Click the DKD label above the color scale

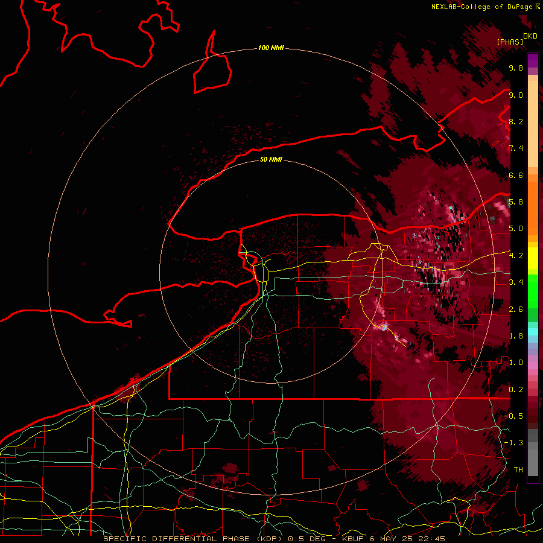530,36
